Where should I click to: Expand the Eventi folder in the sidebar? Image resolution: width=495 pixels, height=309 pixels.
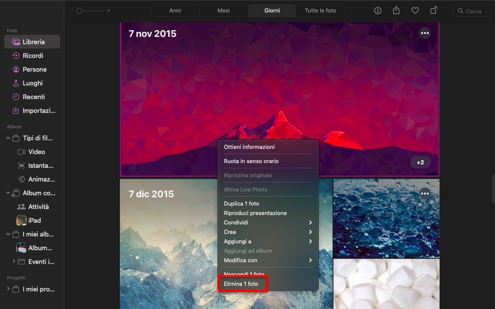click(x=13, y=261)
